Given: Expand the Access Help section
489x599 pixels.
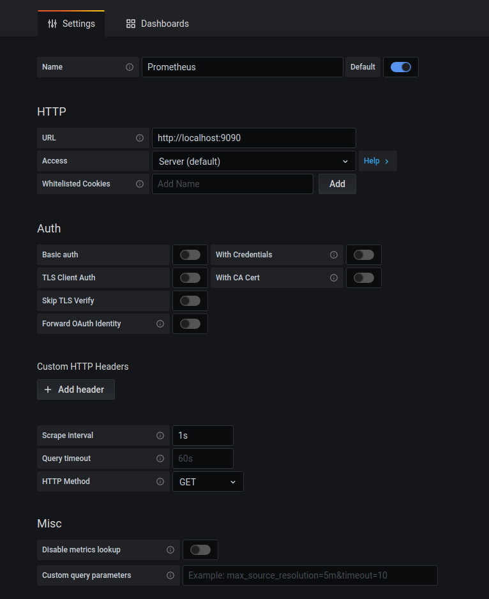Looking at the screenshot, I should (377, 161).
